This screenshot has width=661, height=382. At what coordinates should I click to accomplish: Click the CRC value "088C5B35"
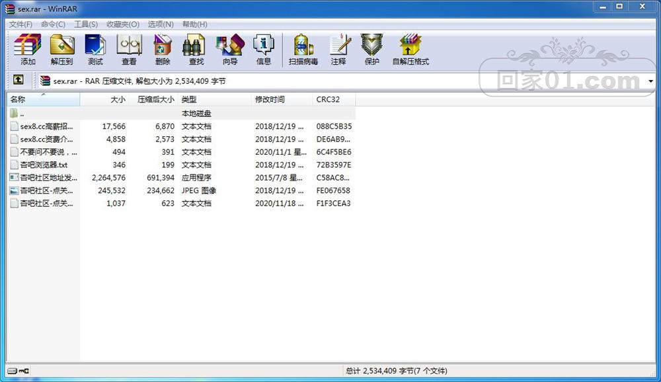click(334, 126)
